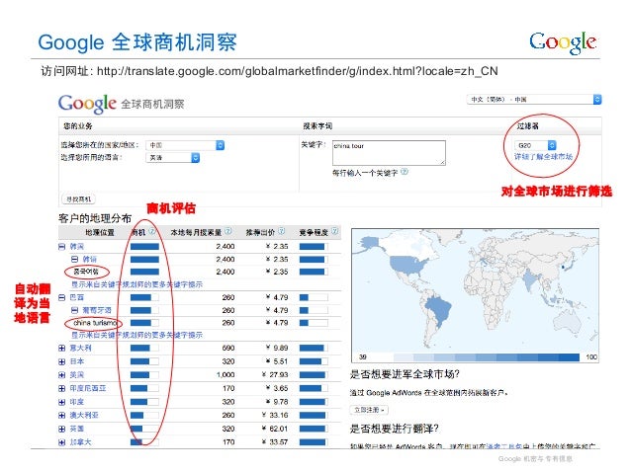
Task: Expand the 英国 row
Action: (62, 429)
